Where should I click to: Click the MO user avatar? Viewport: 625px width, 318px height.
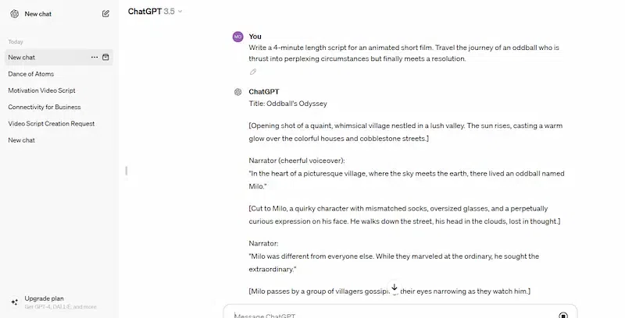(x=238, y=37)
